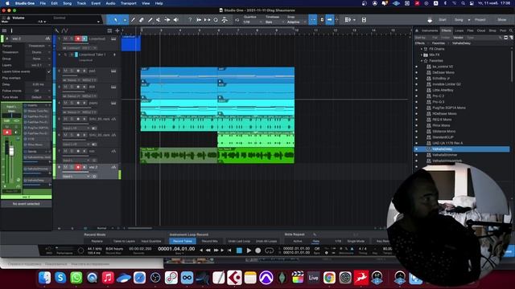
Task: Click Takes to Layers button
Action: click(124, 241)
